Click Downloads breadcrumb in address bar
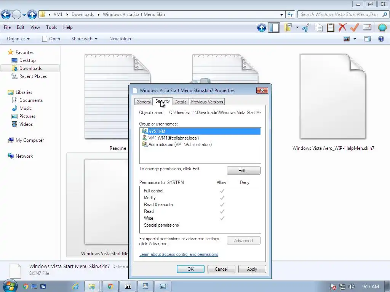Screen dimensions: 390x292 83,14
